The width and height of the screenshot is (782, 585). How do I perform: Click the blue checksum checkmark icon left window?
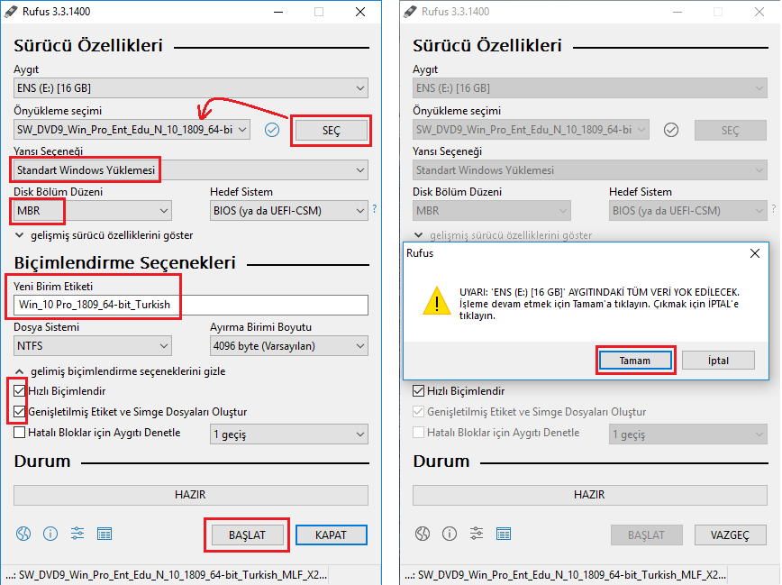coord(272,131)
